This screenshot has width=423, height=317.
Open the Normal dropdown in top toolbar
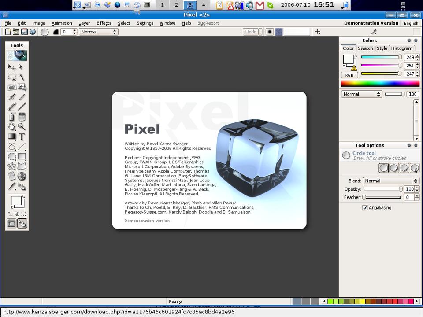(99, 32)
